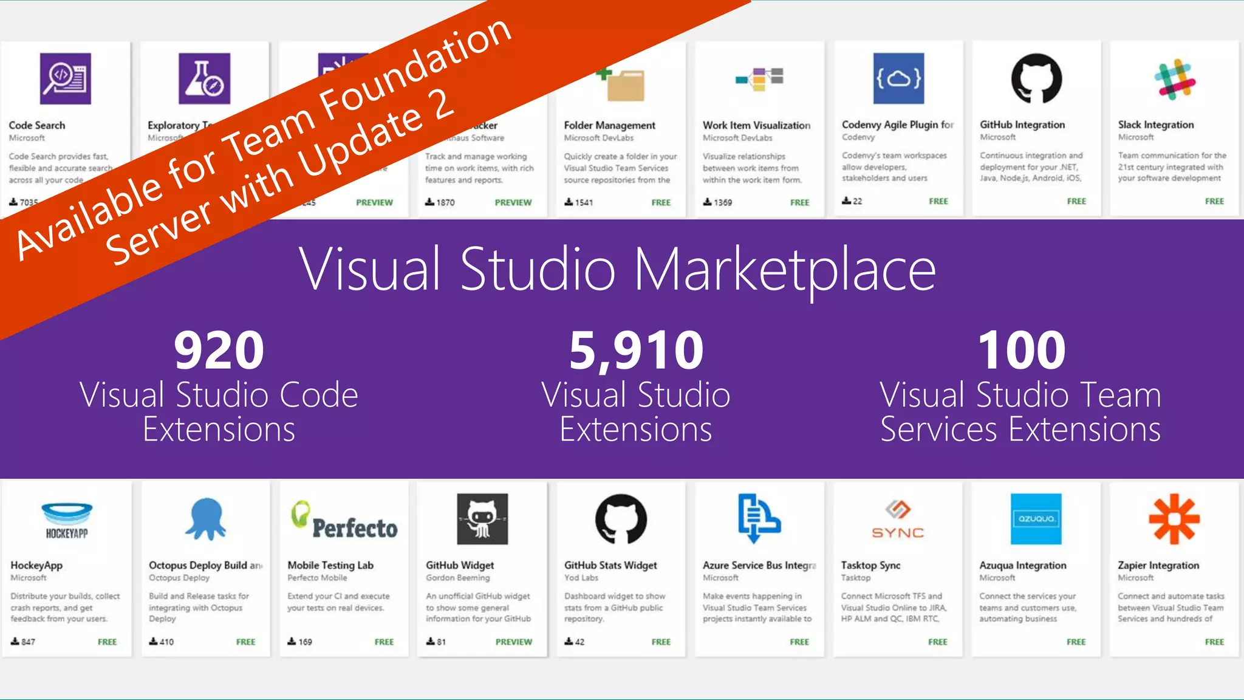Open the GitHub Integration title link

click(1022, 125)
